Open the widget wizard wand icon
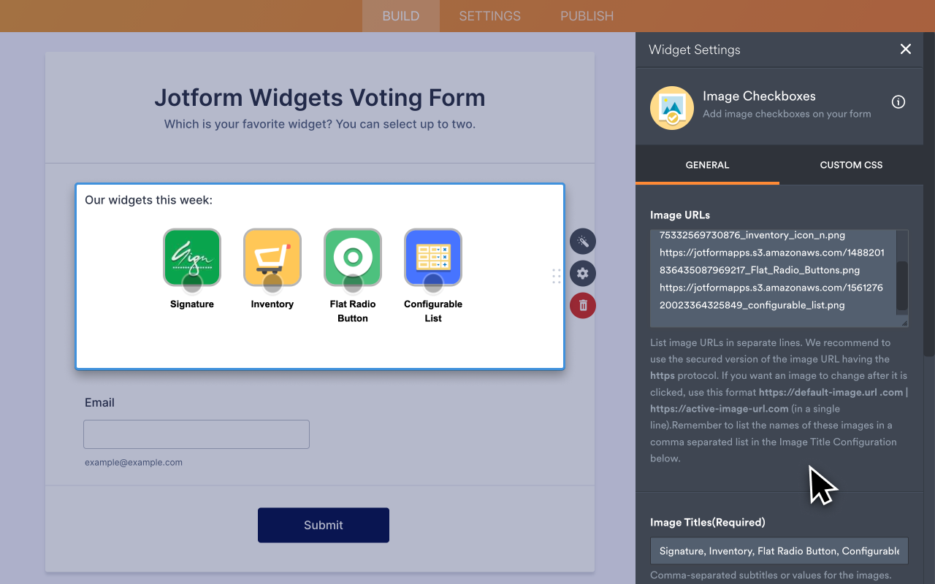Viewport: 935px width, 584px height. point(582,241)
